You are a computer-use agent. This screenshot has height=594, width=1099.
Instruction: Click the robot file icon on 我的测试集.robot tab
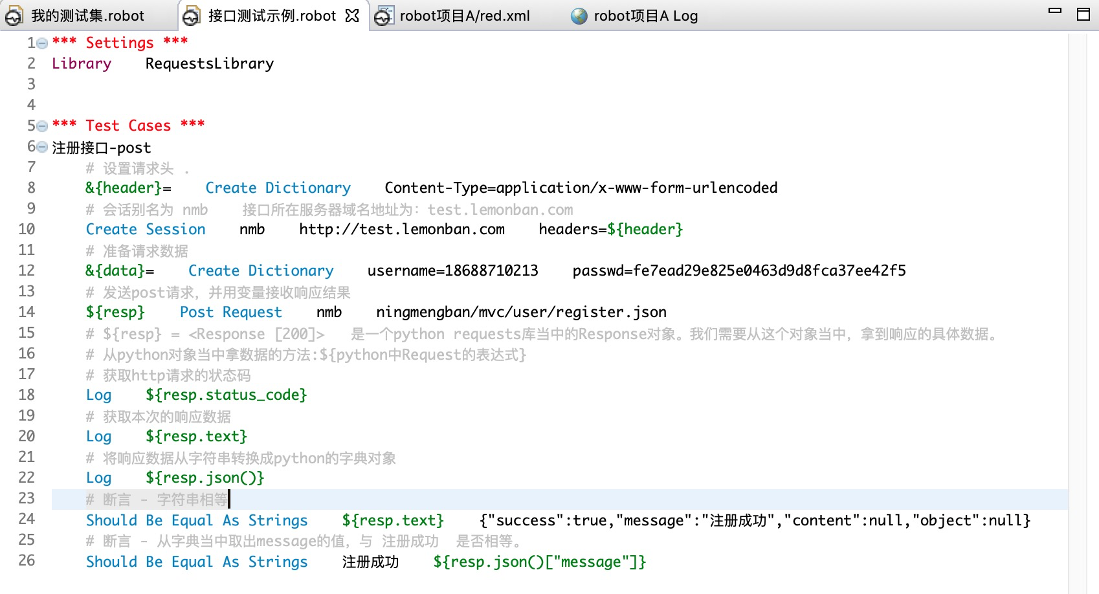[x=14, y=16]
